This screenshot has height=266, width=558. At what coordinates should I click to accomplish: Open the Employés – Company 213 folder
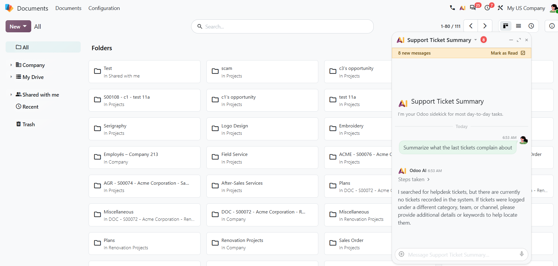tap(144, 158)
